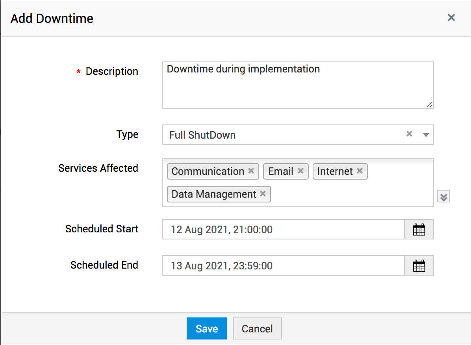Screen dimensions: 471x345
Task: Remove the Data Management service tag
Action: click(263, 194)
